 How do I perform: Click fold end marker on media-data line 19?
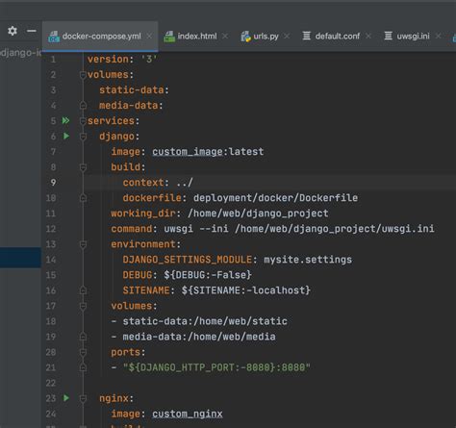[83, 337]
